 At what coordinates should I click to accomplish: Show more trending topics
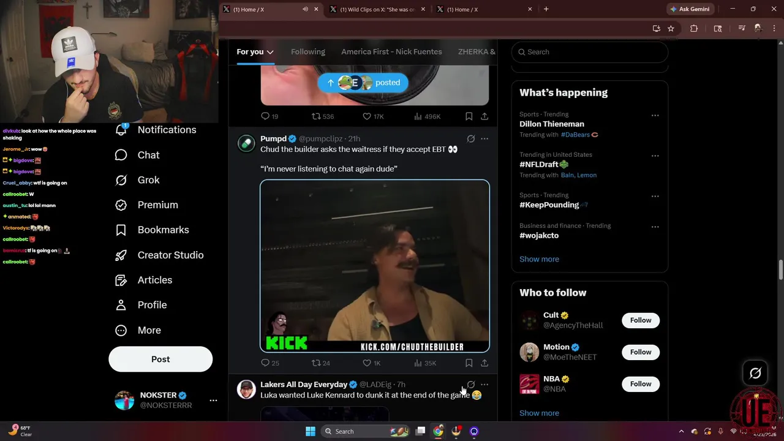(x=539, y=259)
